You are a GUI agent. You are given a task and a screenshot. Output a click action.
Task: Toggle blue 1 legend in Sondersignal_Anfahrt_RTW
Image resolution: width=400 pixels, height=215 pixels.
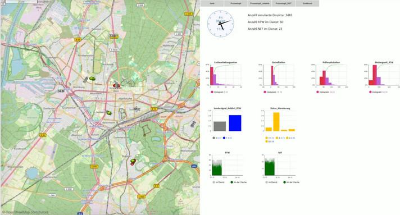coord(228,138)
